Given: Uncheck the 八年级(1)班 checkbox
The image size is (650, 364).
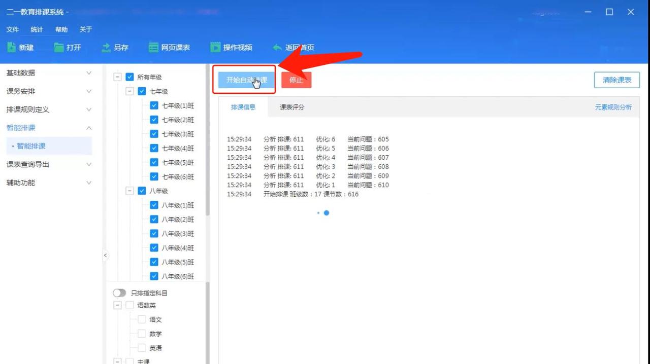Looking at the screenshot, I should pos(154,205).
